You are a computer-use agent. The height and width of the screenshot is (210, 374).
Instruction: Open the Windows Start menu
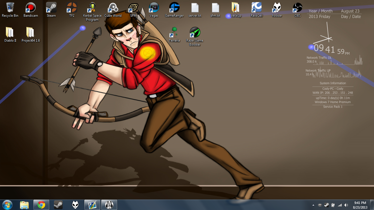pos(7,205)
